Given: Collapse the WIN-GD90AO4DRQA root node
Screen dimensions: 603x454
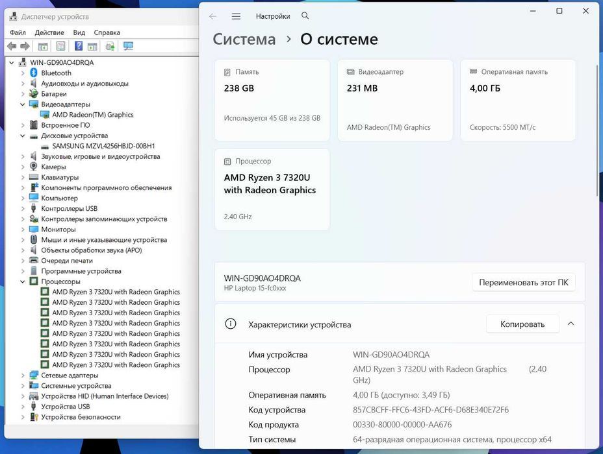Looking at the screenshot, I should click(12, 62).
